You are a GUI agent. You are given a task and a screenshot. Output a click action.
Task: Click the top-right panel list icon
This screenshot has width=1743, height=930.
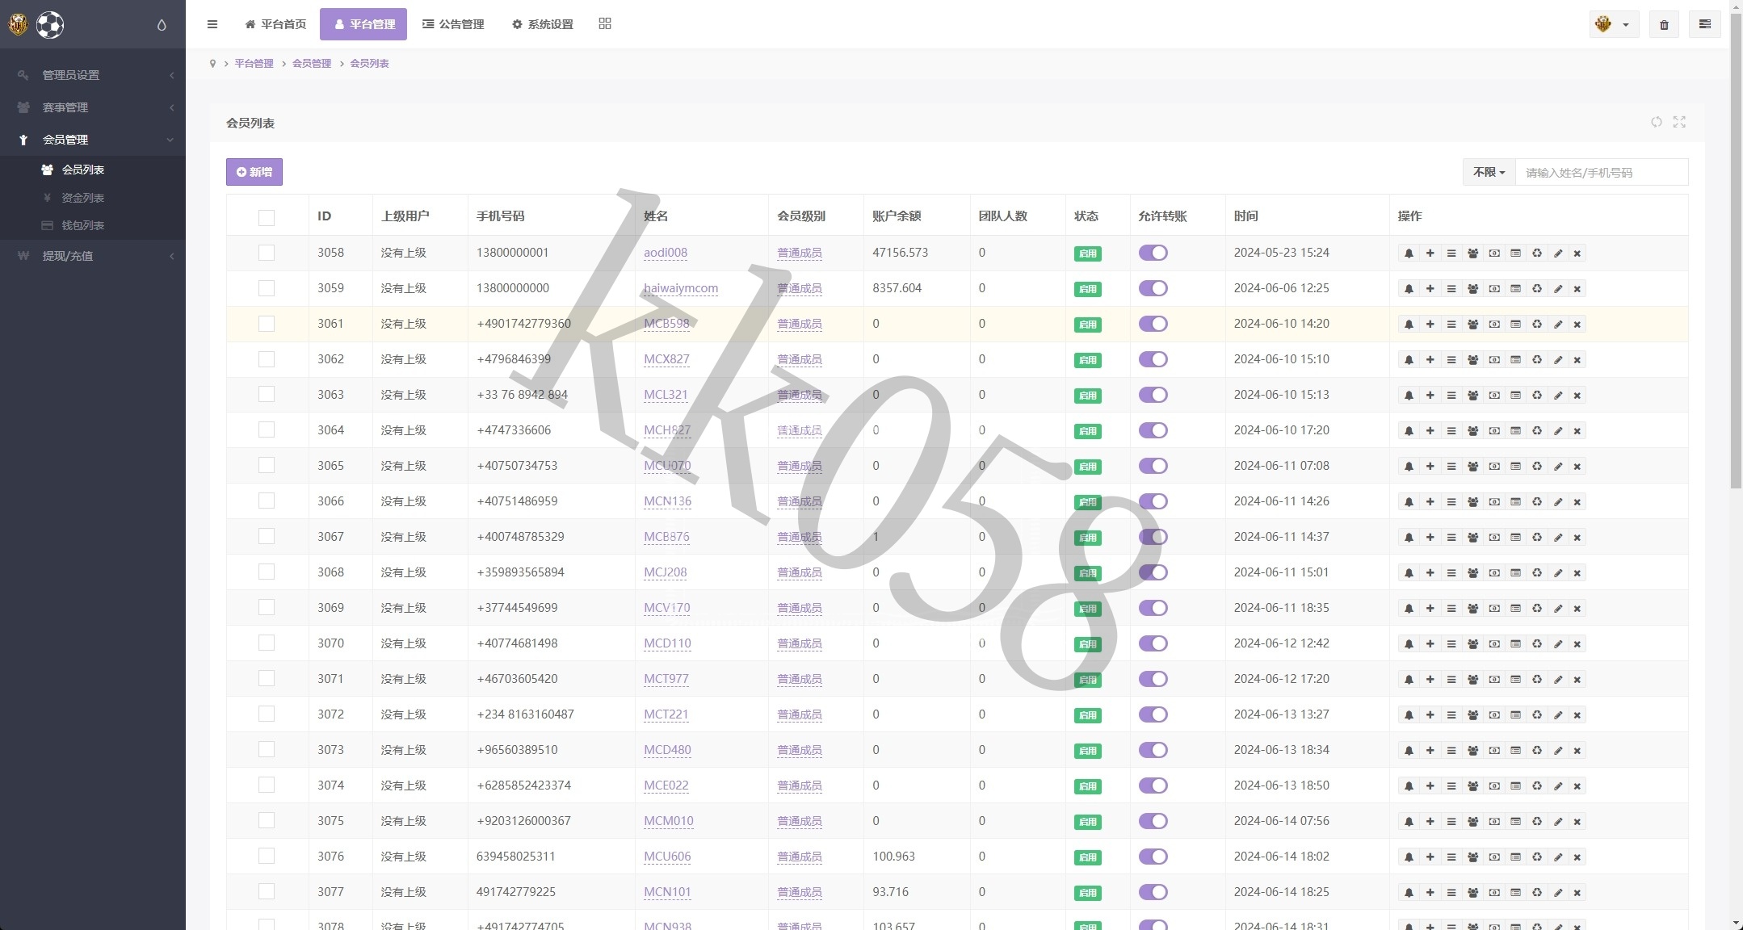coord(1705,25)
